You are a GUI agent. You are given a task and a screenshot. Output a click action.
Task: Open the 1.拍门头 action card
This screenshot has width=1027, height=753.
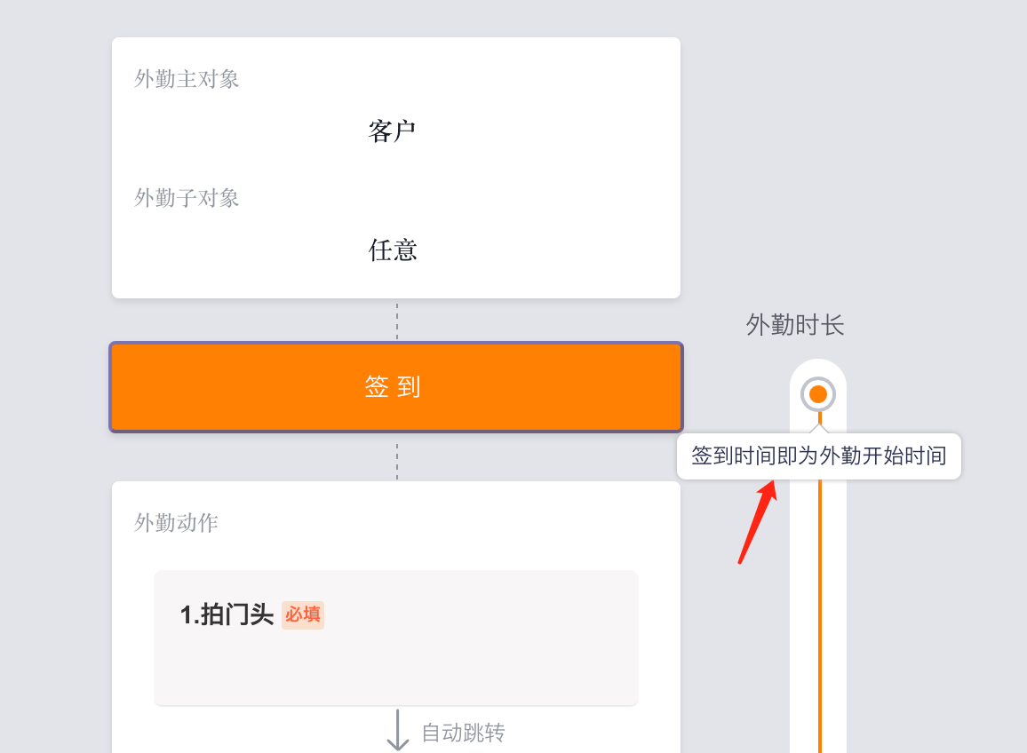coord(395,638)
